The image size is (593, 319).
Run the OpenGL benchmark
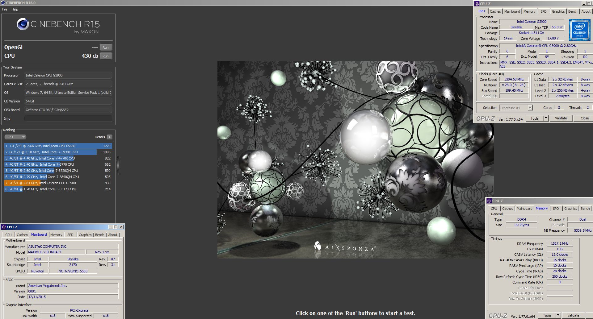106,48
